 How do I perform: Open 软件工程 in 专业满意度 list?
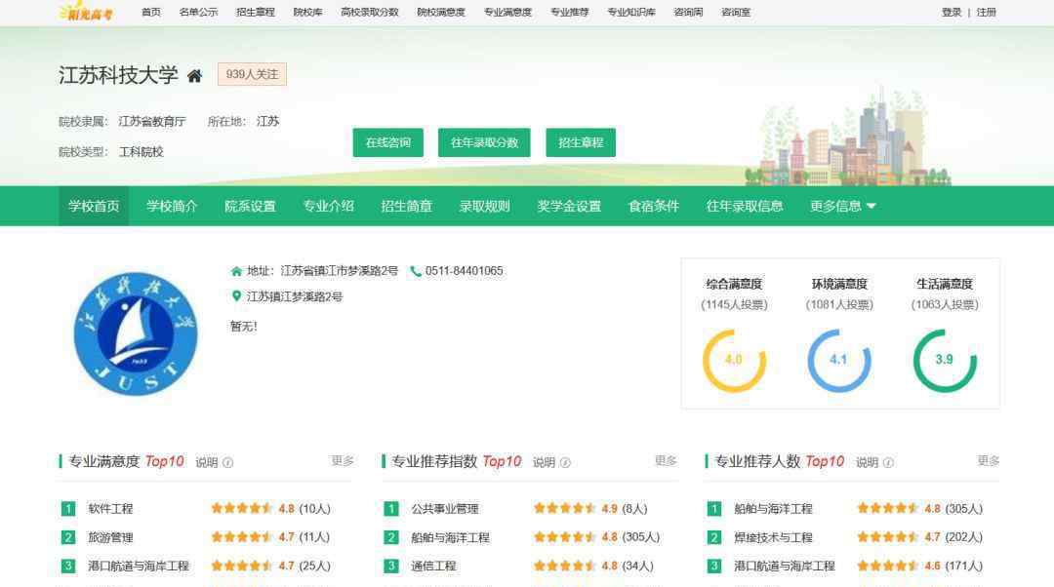pyautogui.click(x=110, y=509)
